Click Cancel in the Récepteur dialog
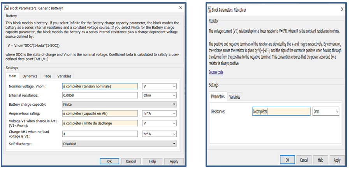350x169 pixels. (x=304, y=160)
